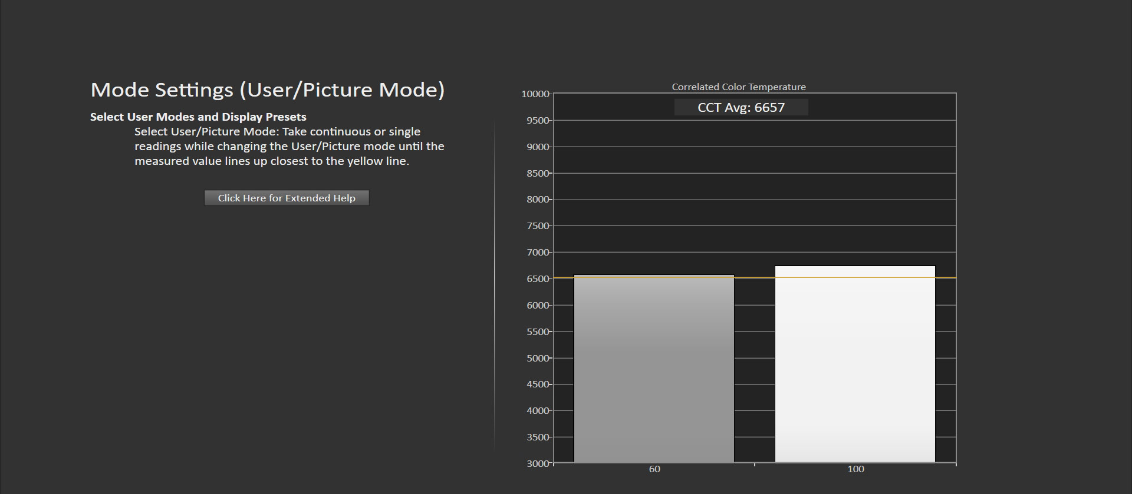Click the 4000 y-axis label
Image resolution: width=1132 pixels, height=494 pixels.
click(538, 410)
